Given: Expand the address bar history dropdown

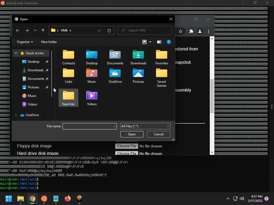Looking at the screenshot, I should point(99,31).
